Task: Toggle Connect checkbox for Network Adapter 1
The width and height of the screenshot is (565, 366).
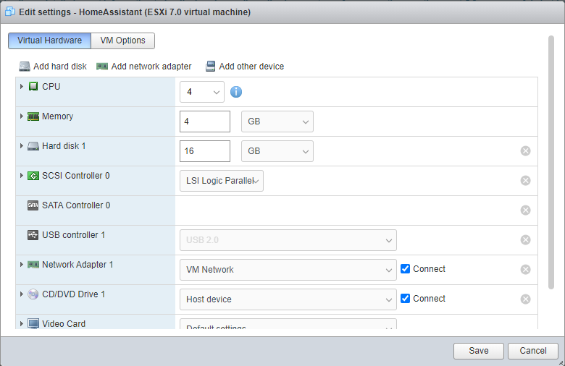Action: (x=406, y=269)
